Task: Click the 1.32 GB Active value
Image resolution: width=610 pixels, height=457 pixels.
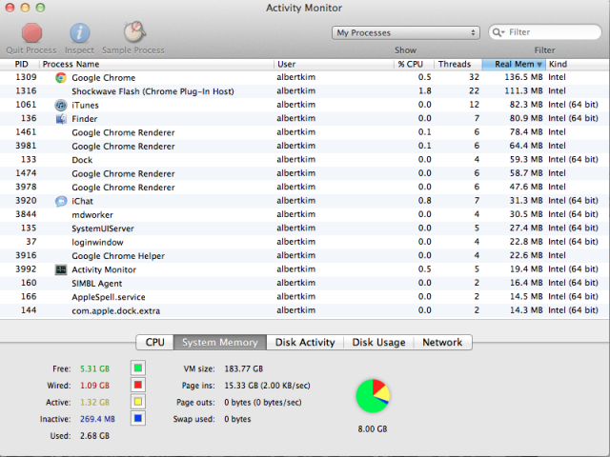Action: tap(94, 402)
